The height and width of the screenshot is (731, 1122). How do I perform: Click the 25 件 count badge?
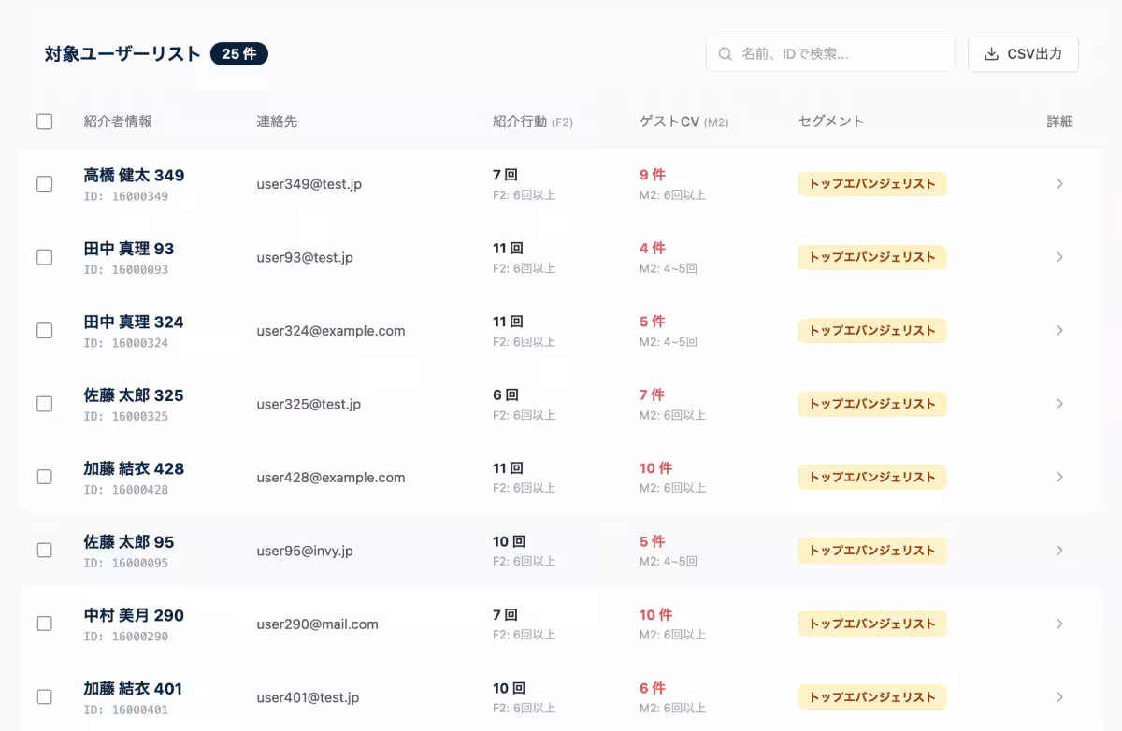[239, 54]
